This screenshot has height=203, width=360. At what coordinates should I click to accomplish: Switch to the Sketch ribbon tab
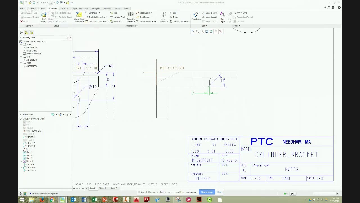(x=64, y=8)
